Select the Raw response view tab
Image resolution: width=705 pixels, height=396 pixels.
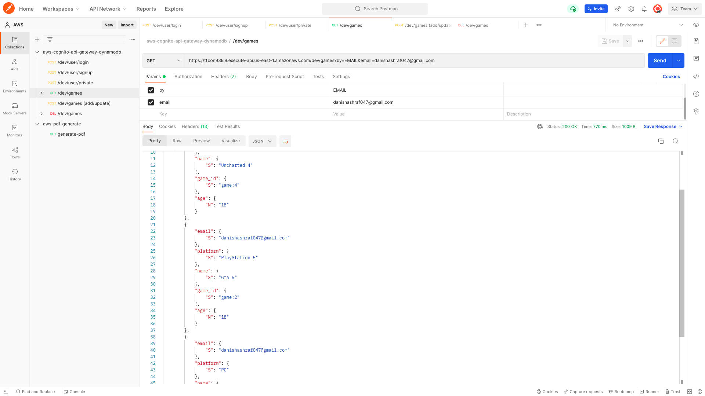(177, 141)
